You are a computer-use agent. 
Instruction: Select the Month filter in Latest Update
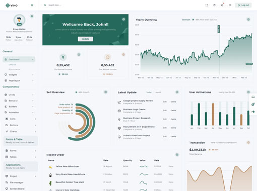[158, 92]
